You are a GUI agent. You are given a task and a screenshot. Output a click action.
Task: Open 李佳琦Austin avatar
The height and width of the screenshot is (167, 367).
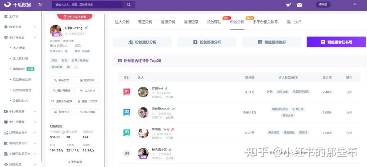click(143, 113)
